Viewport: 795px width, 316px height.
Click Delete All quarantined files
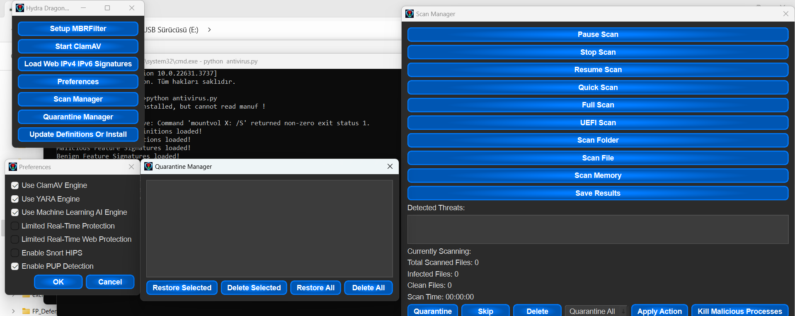368,288
